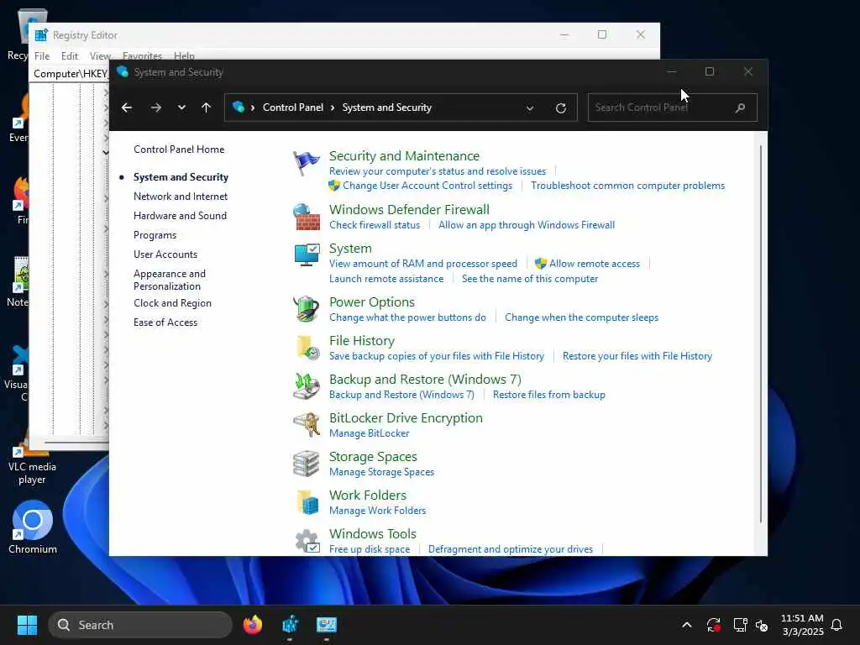The height and width of the screenshot is (645, 860).
Task: Open File menu in Registry Editor
Action: click(x=42, y=56)
